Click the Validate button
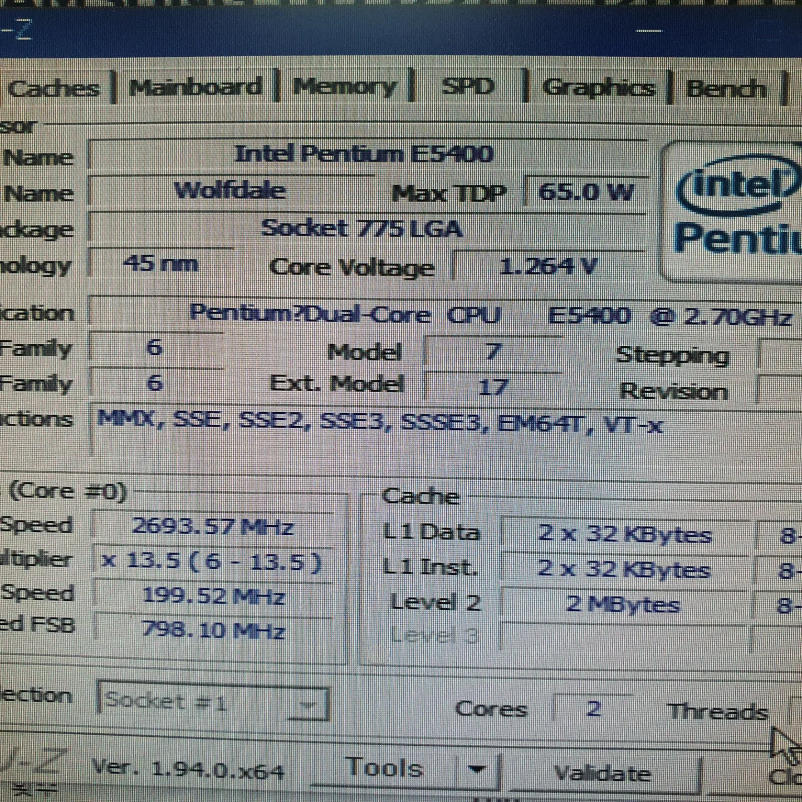Screen dimensions: 802x802 click(x=603, y=773)
